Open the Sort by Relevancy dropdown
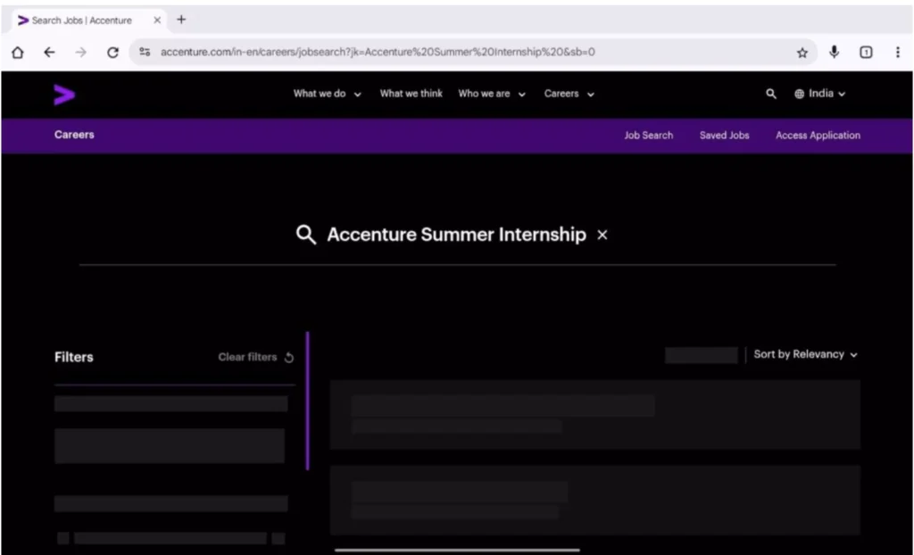 804,354
